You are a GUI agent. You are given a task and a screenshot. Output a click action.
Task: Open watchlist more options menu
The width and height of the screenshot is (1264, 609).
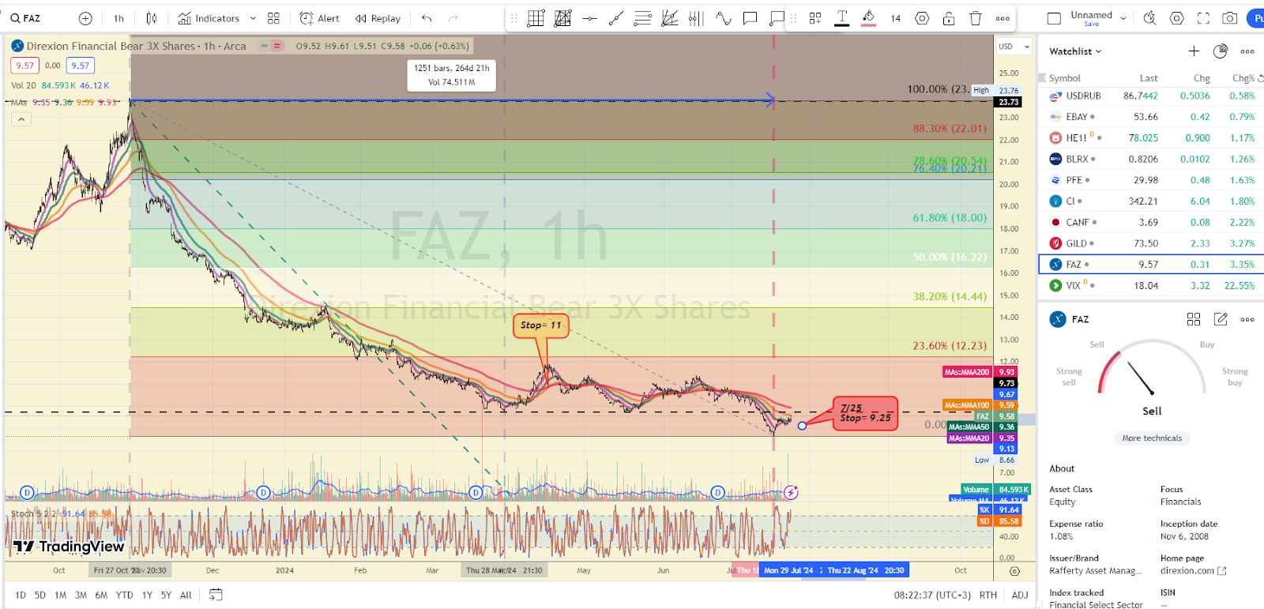(1247, 51)
